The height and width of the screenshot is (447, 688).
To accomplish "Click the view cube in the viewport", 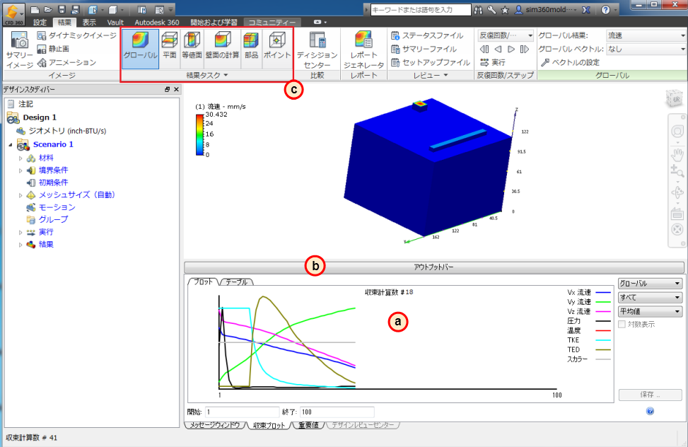I will 675,99.
